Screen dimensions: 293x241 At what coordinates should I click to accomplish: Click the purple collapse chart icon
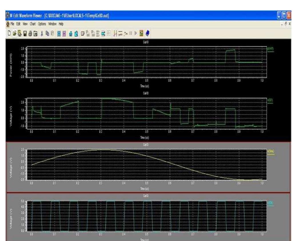pos(64,34)
